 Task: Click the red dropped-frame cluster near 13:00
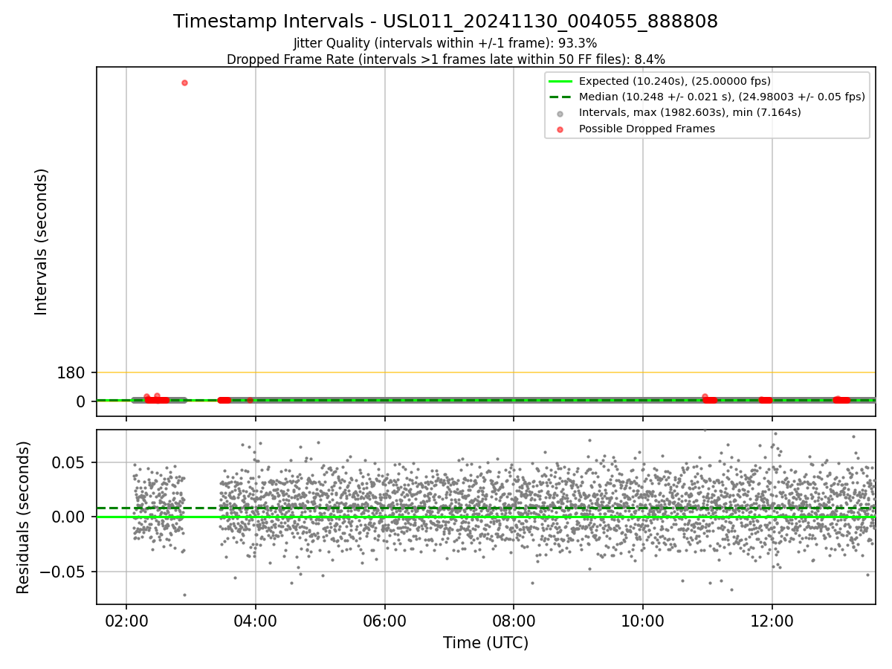coord(841,400)
